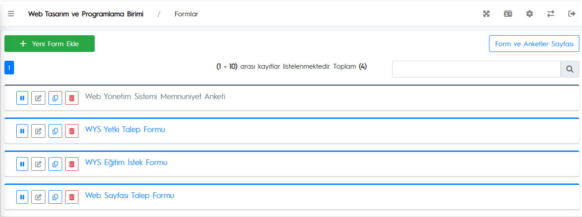Delete the Web Yönetim Sistemi Memnuniyet Anketi
The width and height of the screenshot is (582, 217).
pyautogui.click(x=72, y=98)
